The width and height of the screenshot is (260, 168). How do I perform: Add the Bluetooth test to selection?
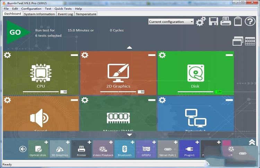[132, 142]
